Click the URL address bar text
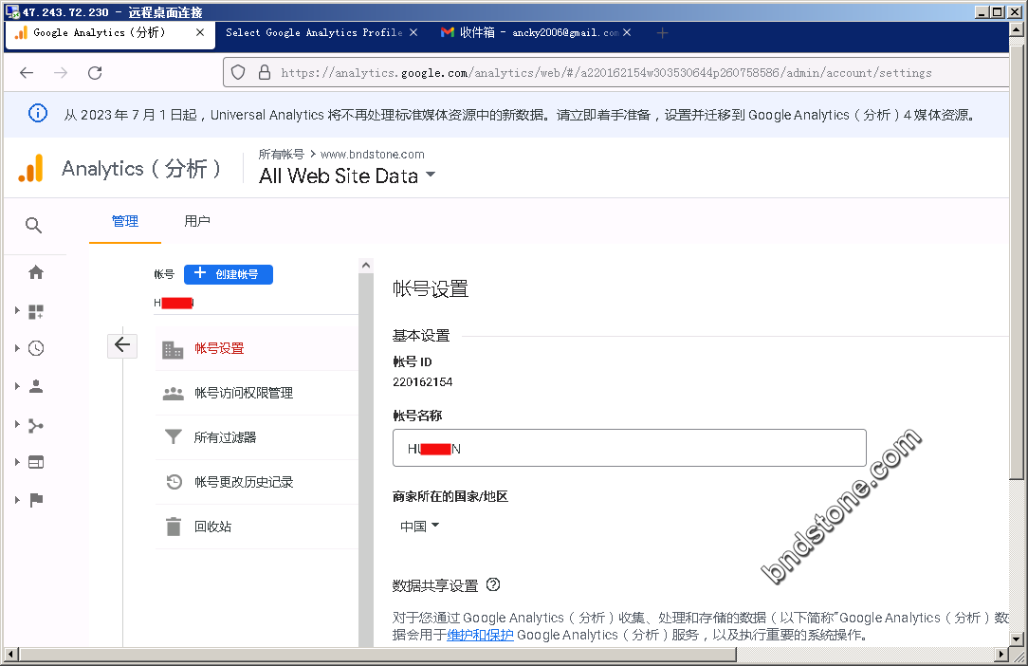The height and width of the screenshot is (666, 1028). pos(606,73)
